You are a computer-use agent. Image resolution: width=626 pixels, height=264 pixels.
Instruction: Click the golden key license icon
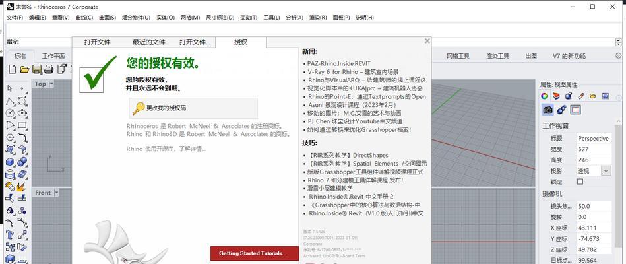[x=139, y=108]
